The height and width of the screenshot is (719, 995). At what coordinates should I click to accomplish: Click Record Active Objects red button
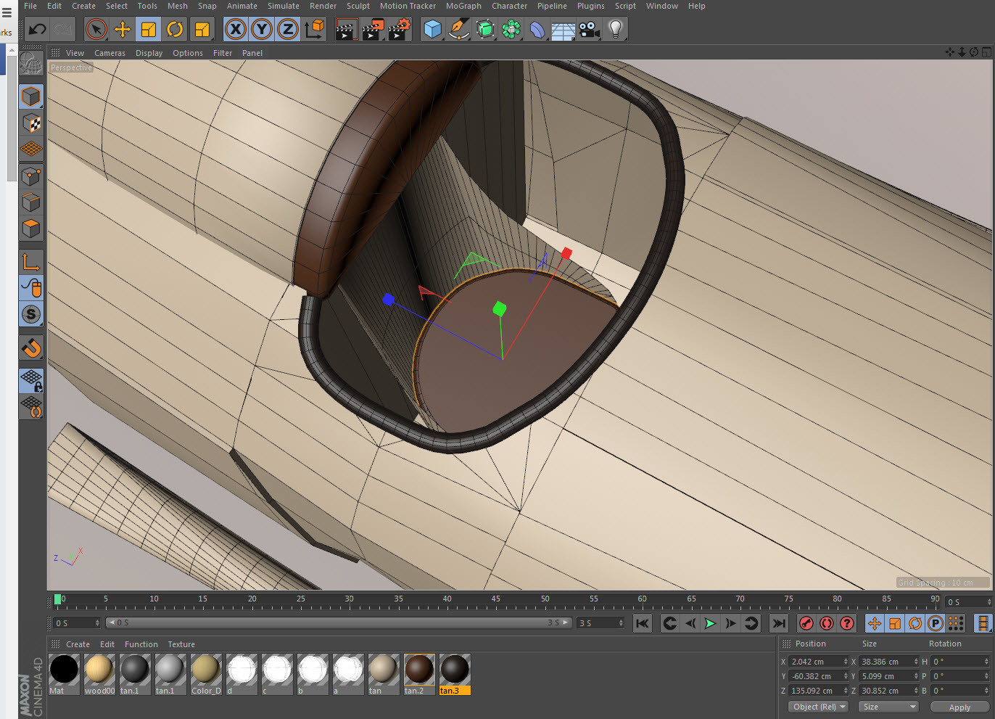(x=806, y=623)
